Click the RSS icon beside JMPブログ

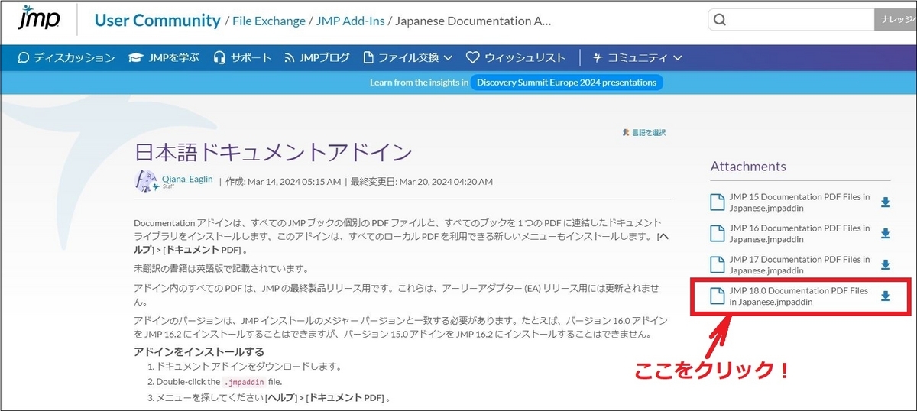(290, 57)
